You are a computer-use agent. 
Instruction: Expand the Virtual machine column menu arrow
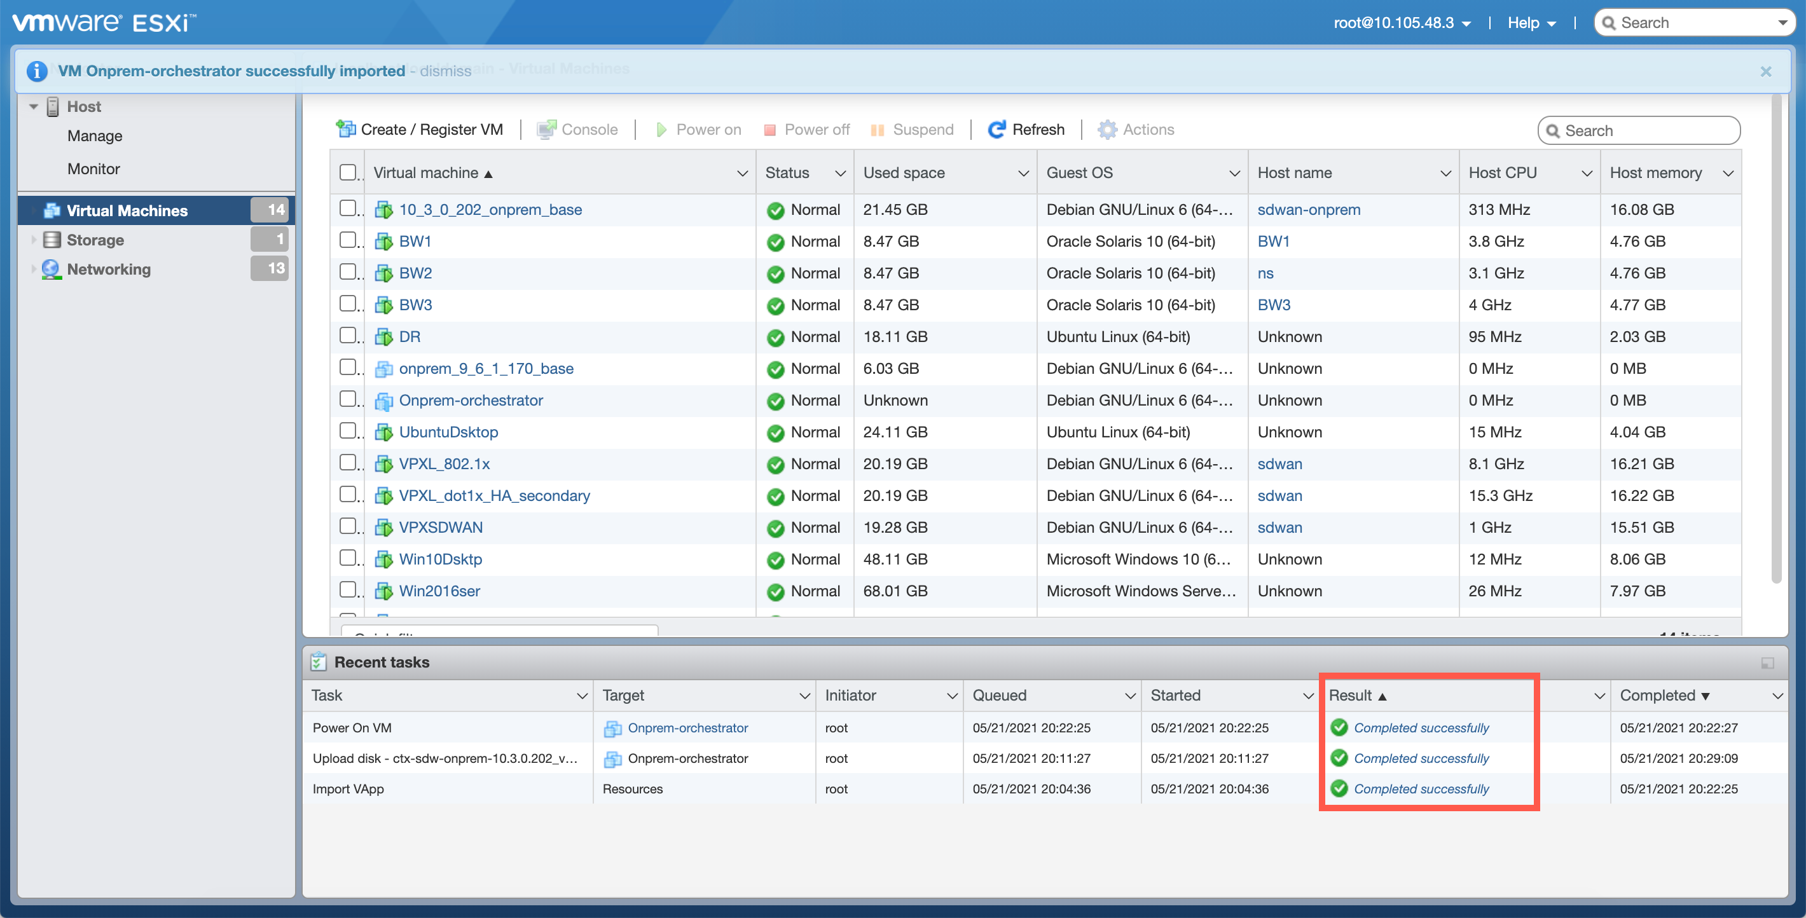click(743, 173)
